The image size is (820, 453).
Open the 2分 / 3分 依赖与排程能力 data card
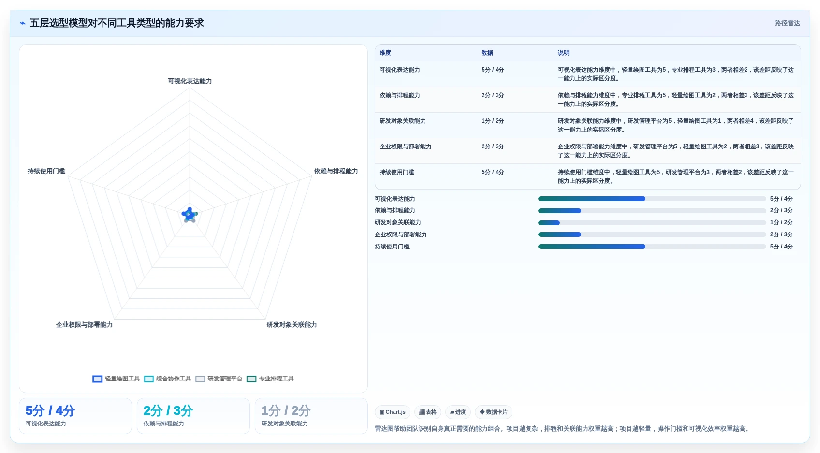(193, 416)
